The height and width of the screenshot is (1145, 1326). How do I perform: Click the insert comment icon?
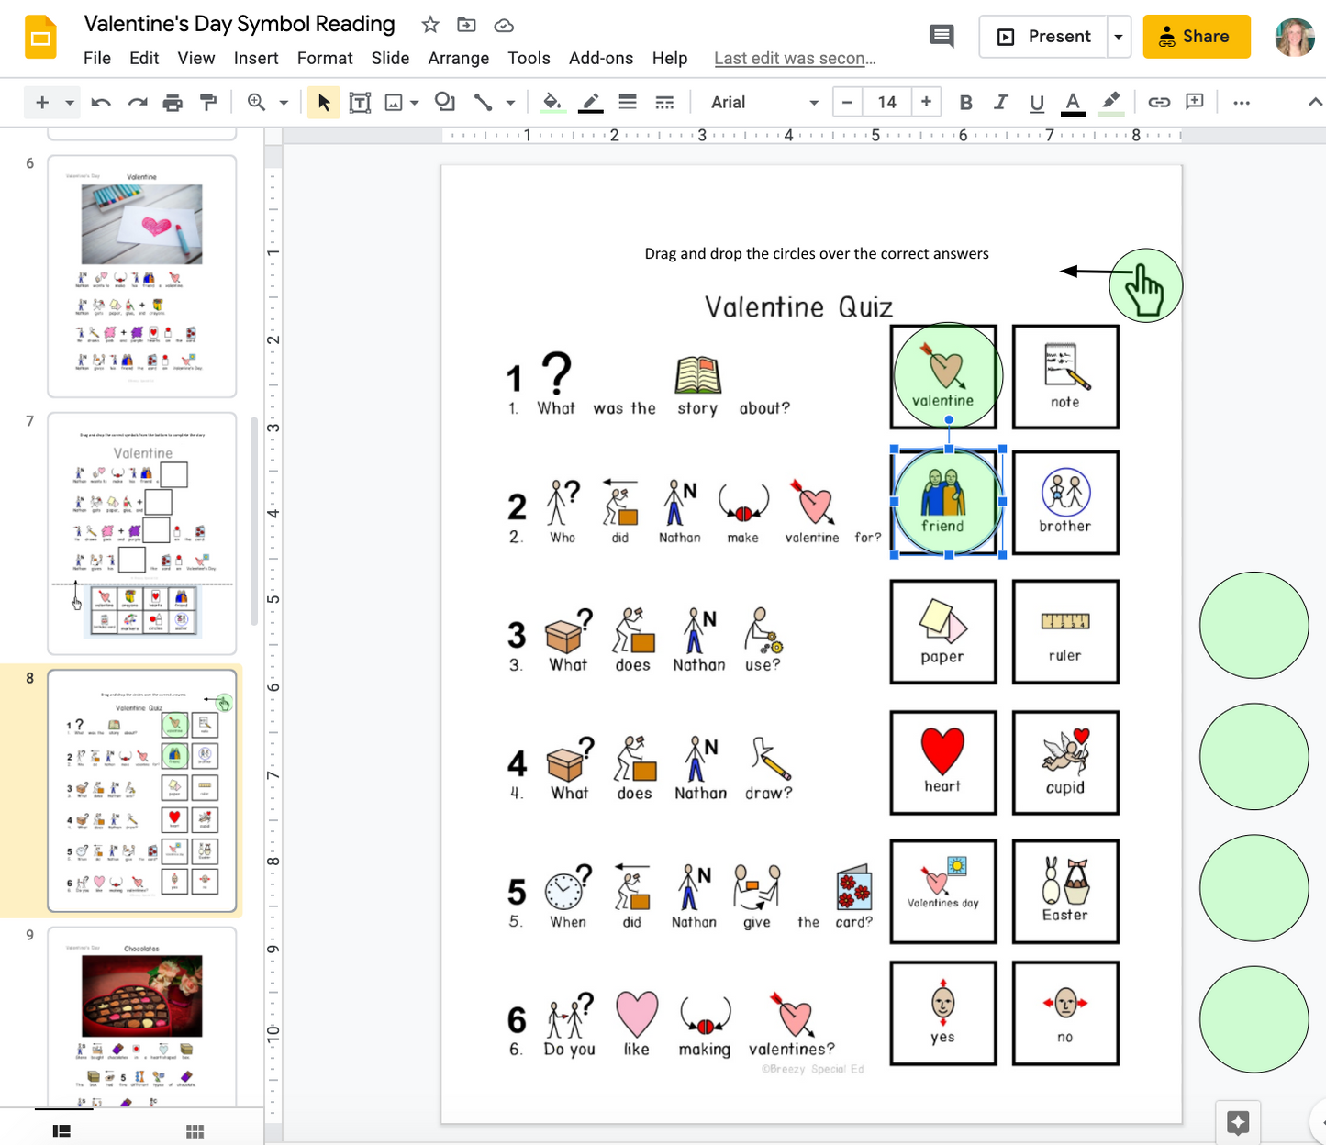click(x=1194, y=102)
